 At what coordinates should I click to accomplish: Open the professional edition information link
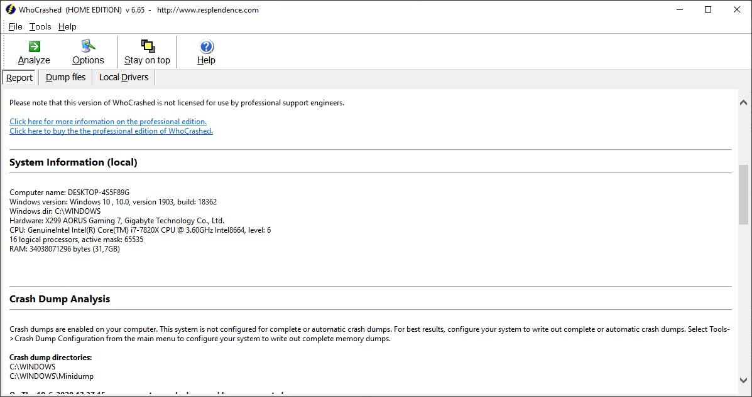[x=107, y=121]
